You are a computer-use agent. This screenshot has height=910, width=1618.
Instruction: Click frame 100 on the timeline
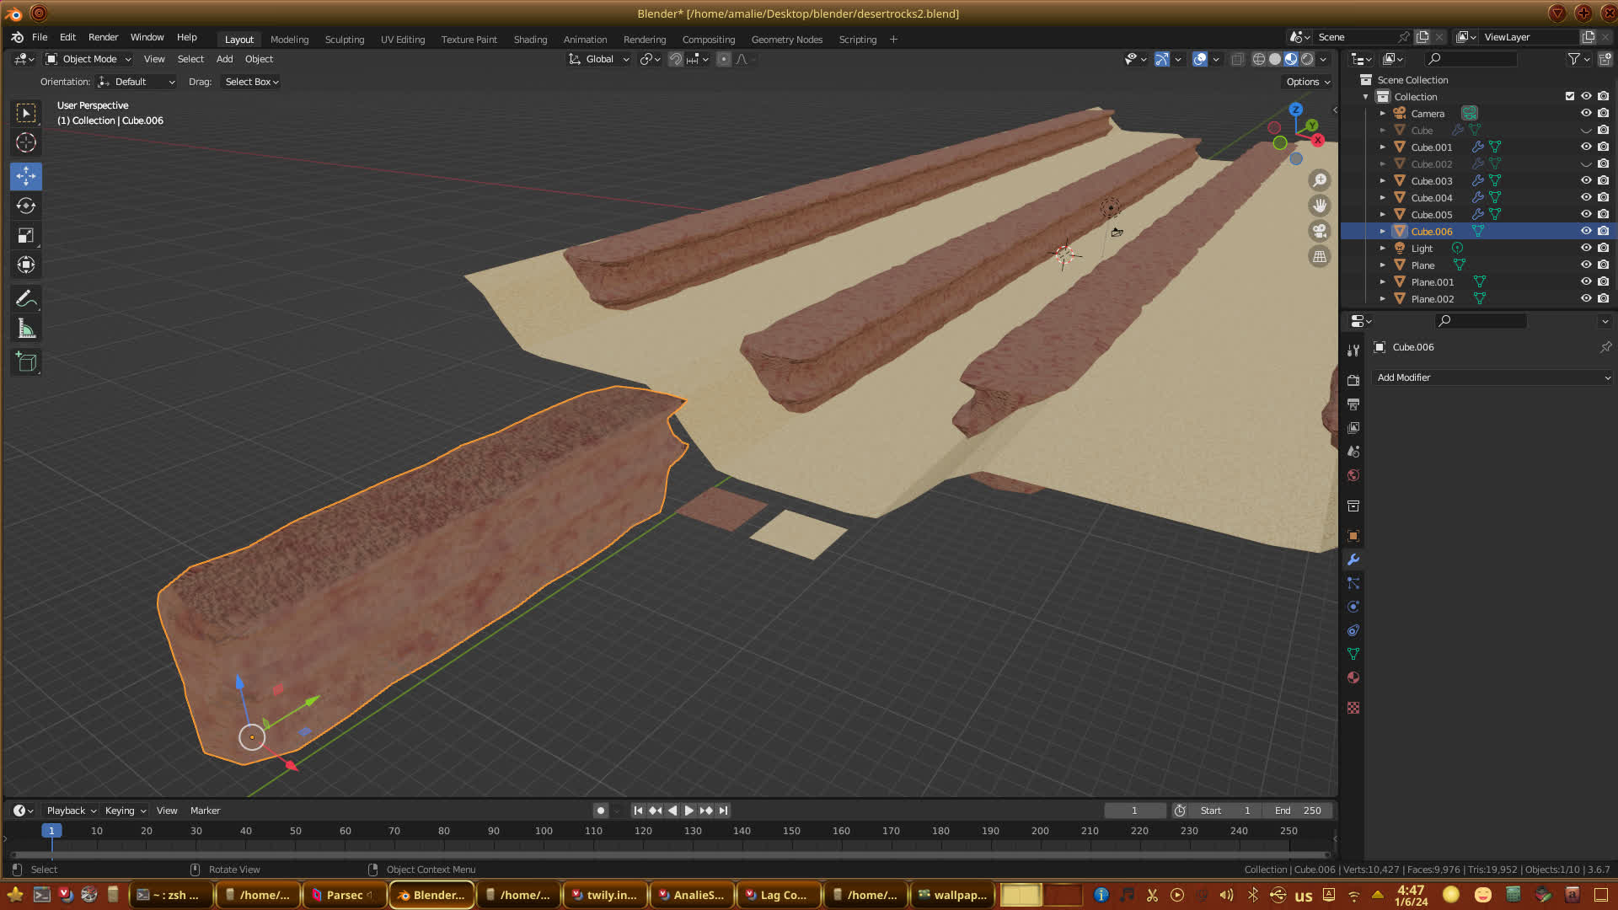[x=544, y=831]
